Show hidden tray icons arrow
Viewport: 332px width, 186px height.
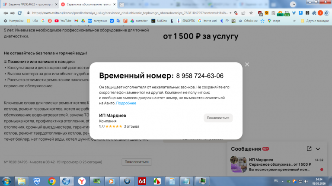(x=283, y=181)
